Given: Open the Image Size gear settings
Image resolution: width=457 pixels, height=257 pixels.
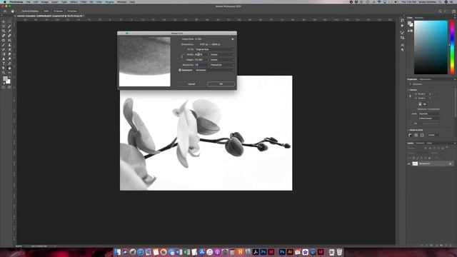Looking at the screenshot, I should coord(232,39).
